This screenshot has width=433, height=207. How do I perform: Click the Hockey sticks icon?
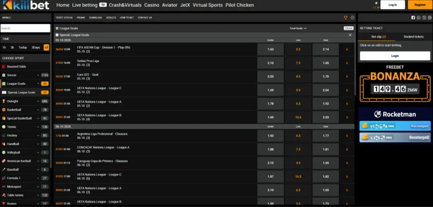coord(3,135)
